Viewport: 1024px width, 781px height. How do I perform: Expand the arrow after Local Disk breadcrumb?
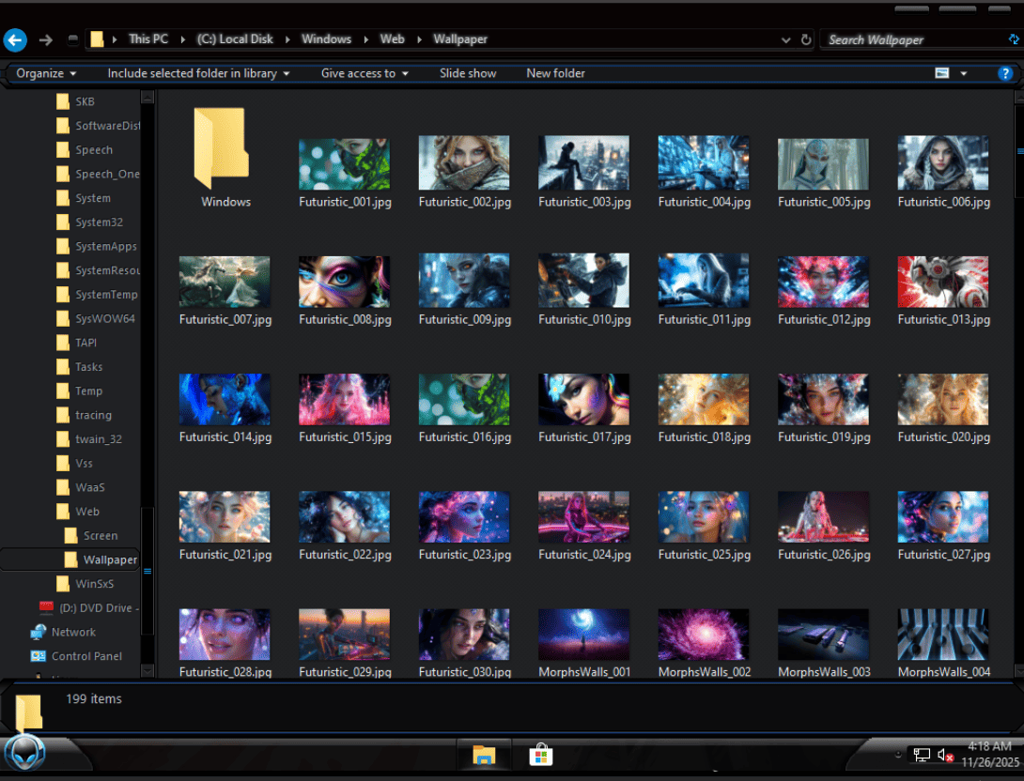(x=287, y=39)
